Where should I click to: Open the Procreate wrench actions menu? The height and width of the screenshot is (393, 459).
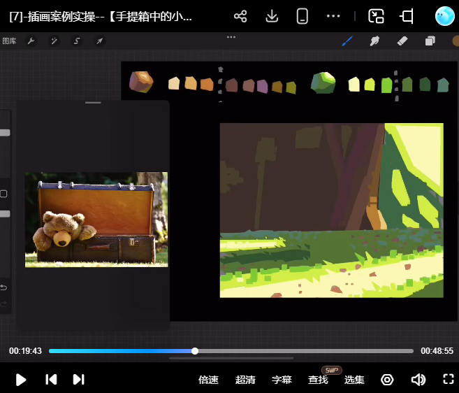(31, 41)
